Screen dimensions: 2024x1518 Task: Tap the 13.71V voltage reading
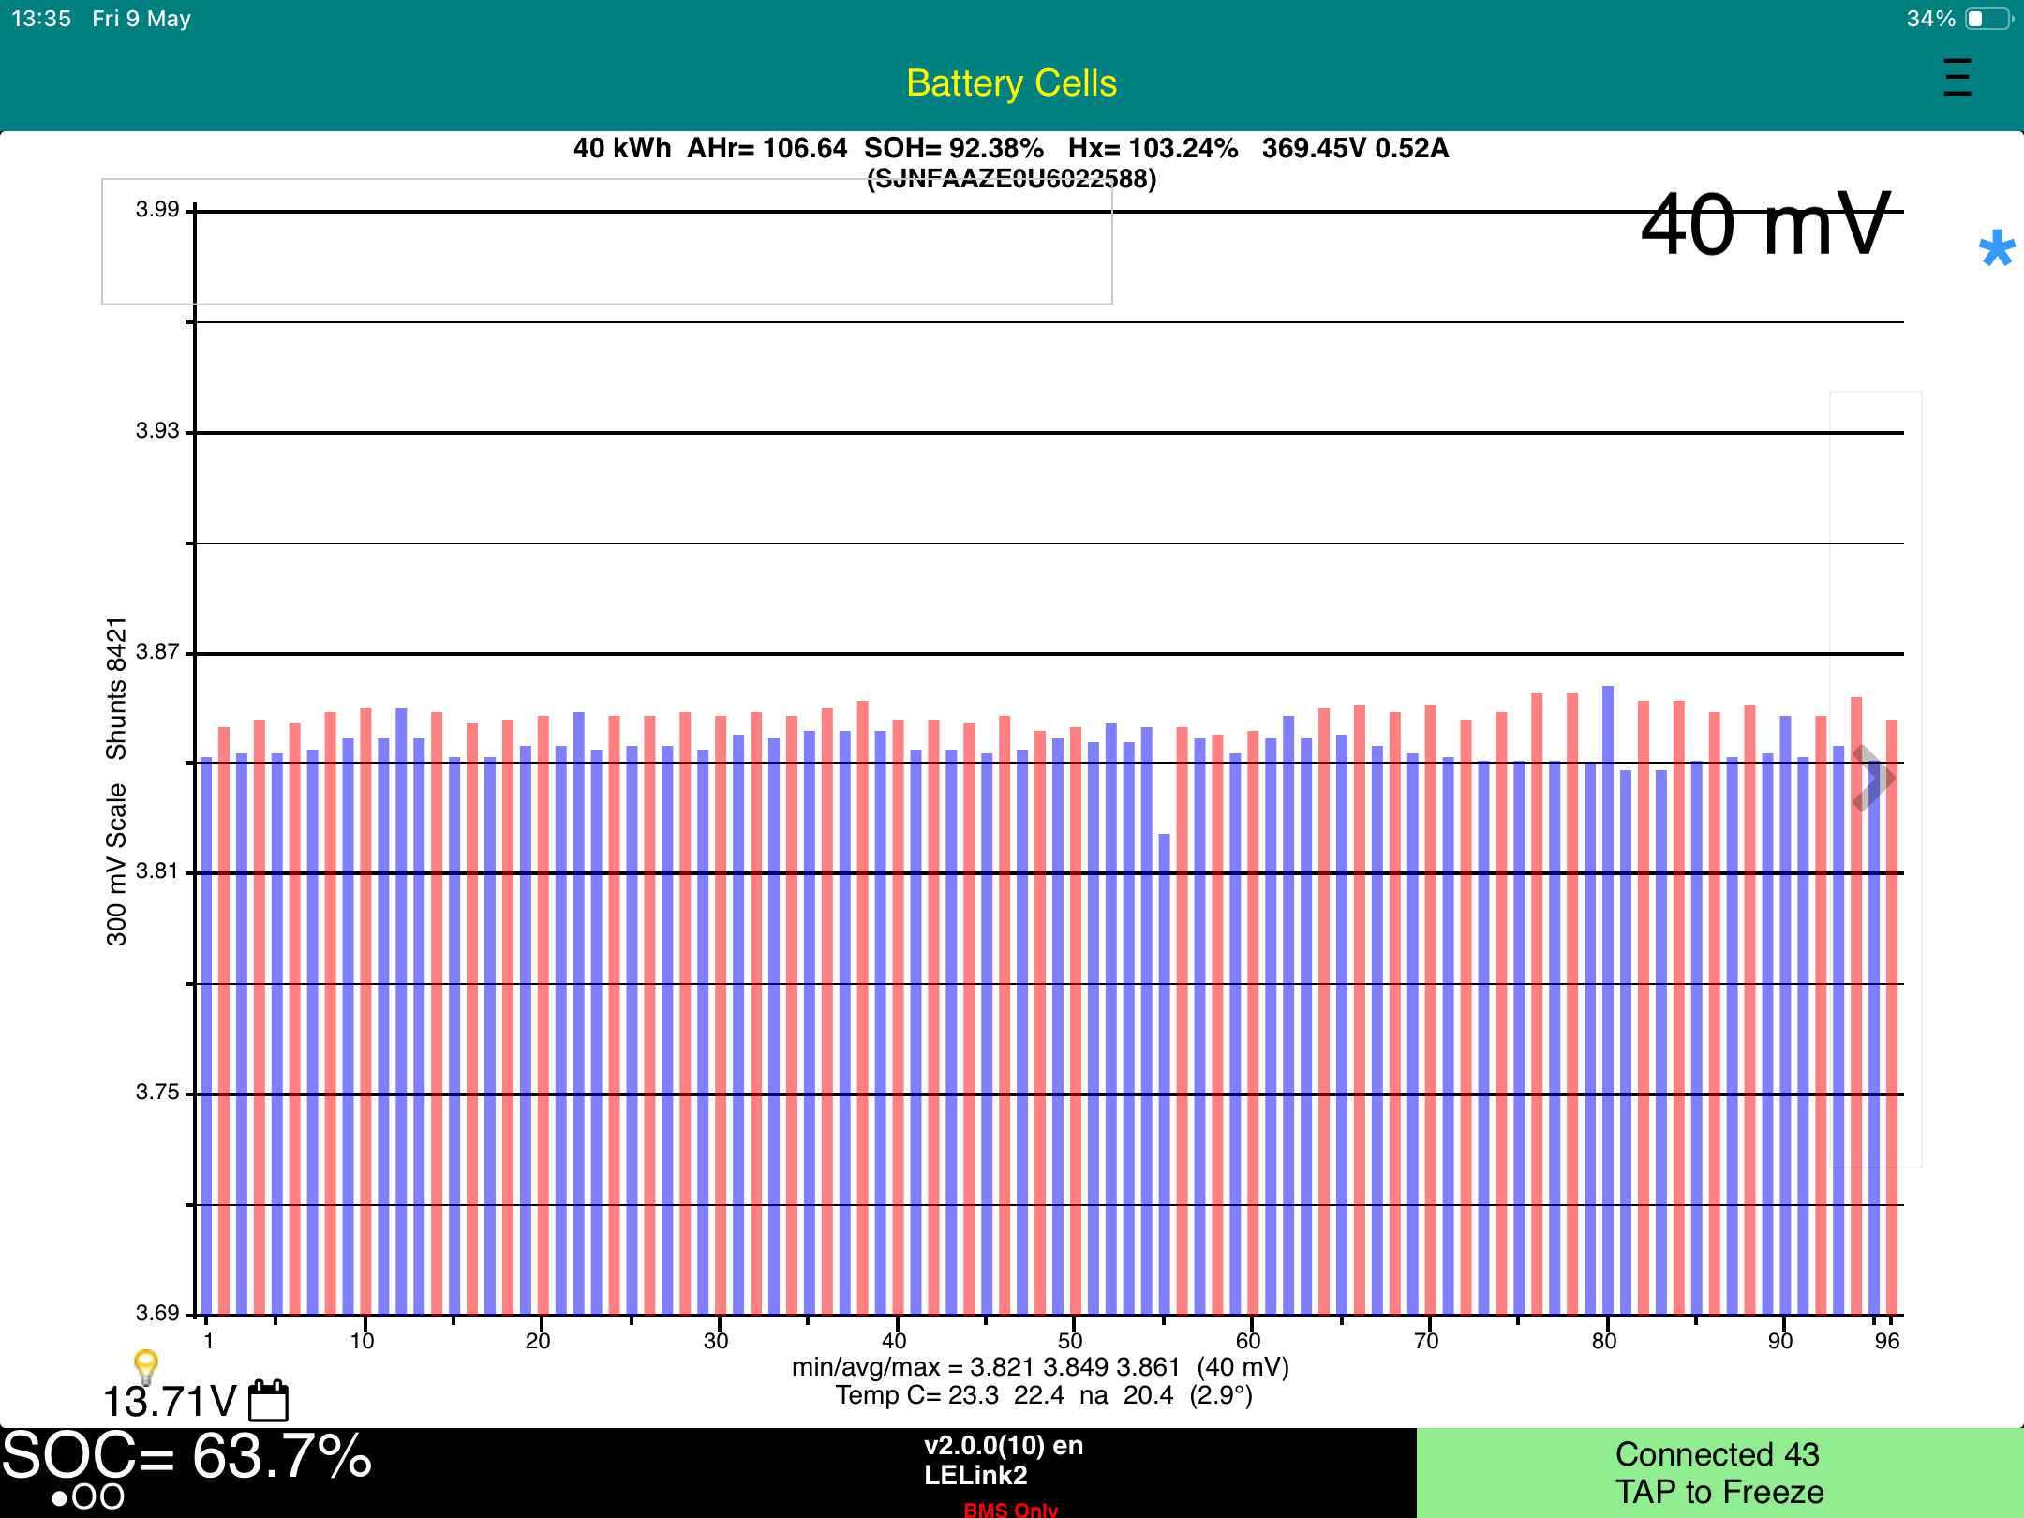[x=169, y=1402]
